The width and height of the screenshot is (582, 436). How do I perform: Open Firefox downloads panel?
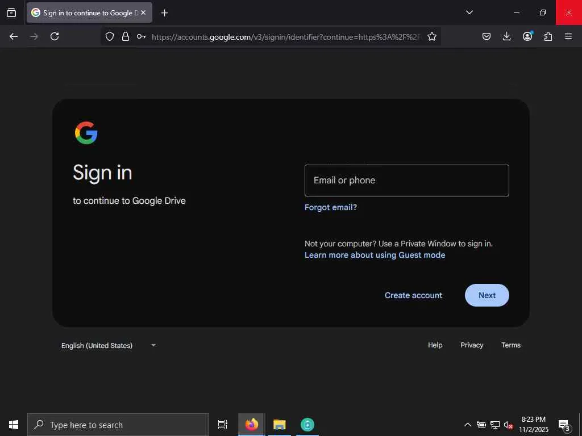click(x=506, y=36)
